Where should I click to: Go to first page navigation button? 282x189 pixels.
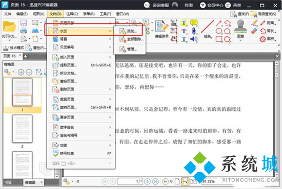point(105,181)
